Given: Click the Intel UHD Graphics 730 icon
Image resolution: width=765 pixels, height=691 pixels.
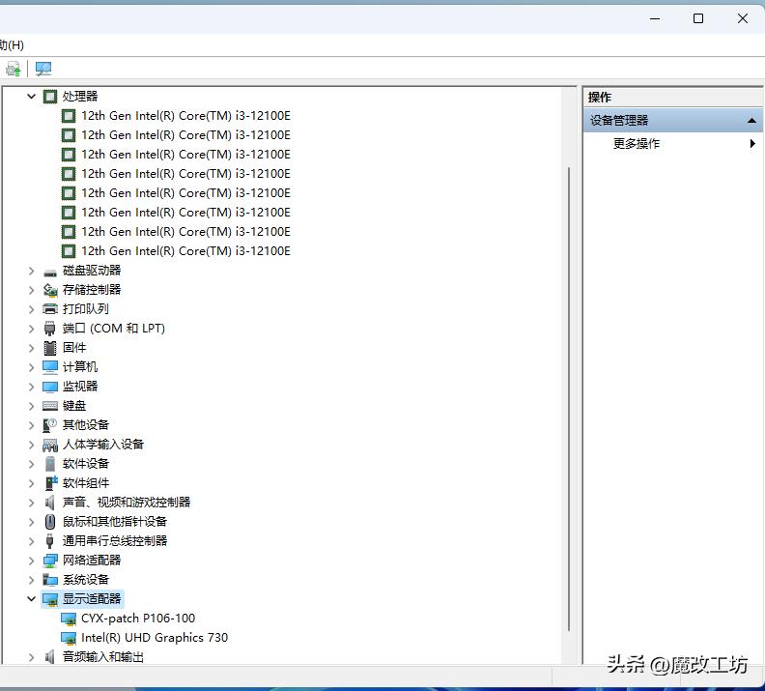Looking at the screenshot, I should coord(69,638).
